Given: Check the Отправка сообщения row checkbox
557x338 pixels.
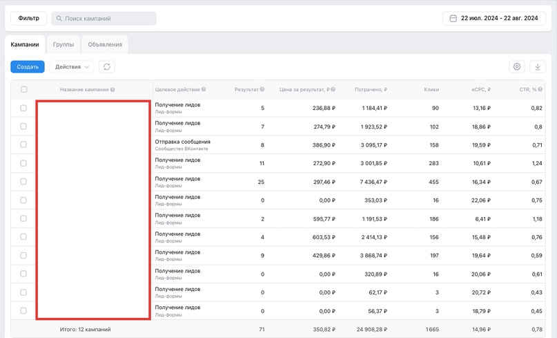Looking at the screenshot, I should click(23, 144).
